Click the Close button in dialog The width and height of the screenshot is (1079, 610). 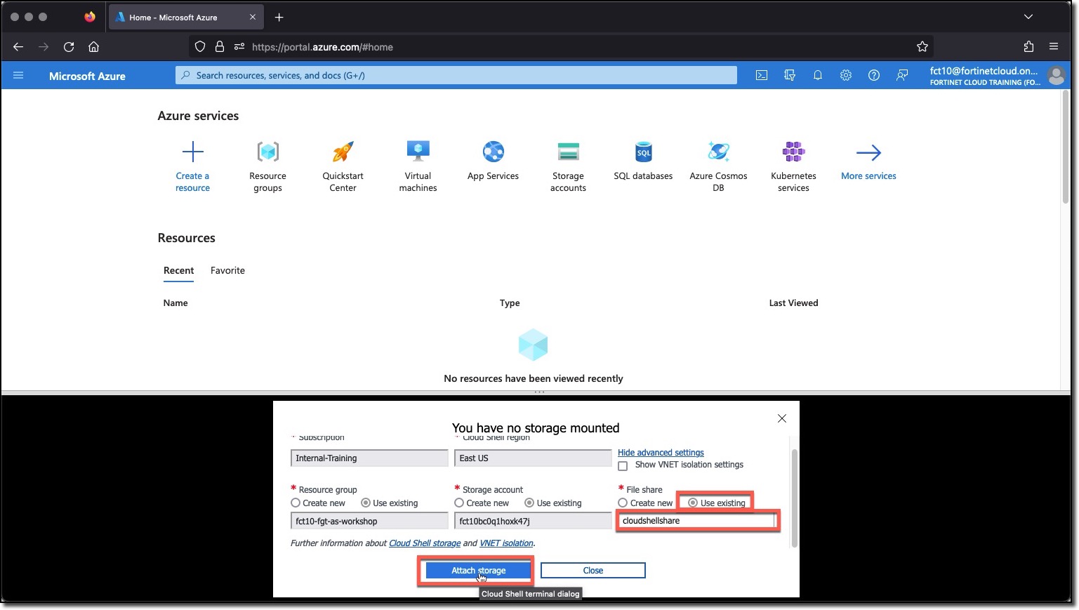point(593,571)
